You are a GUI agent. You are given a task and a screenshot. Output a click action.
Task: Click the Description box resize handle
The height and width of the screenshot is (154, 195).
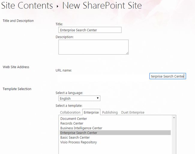(x=127, y=53)
